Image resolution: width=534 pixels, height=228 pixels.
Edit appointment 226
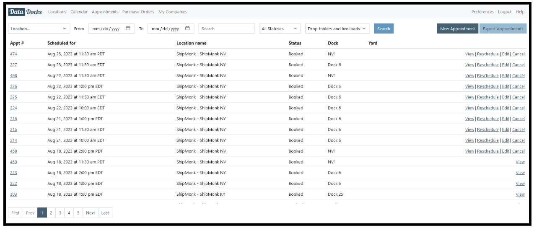pyautogui.click(x=505, y=87)
